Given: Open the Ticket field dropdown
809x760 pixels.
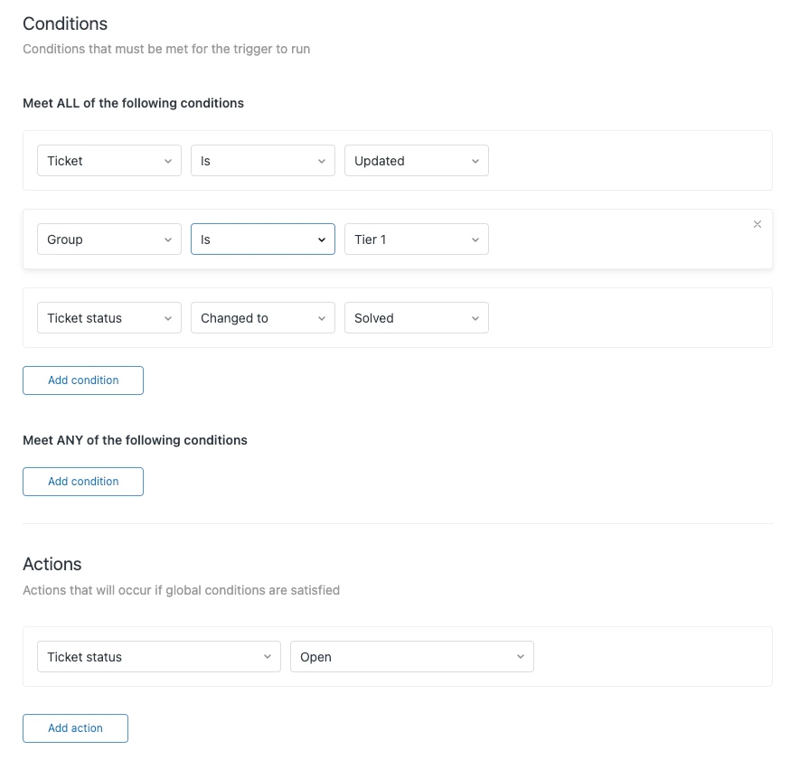Looking at the screenshot, I should 108,161.
